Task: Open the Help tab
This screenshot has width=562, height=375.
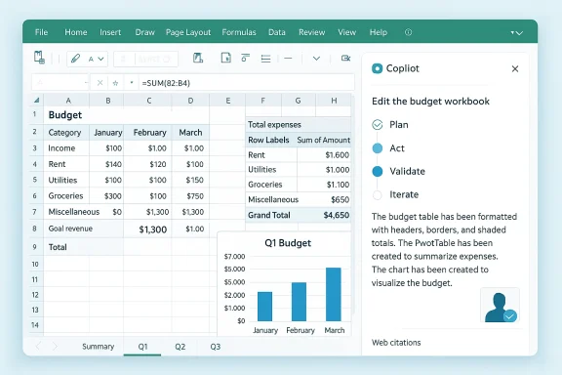Action: tap(379, 32)
